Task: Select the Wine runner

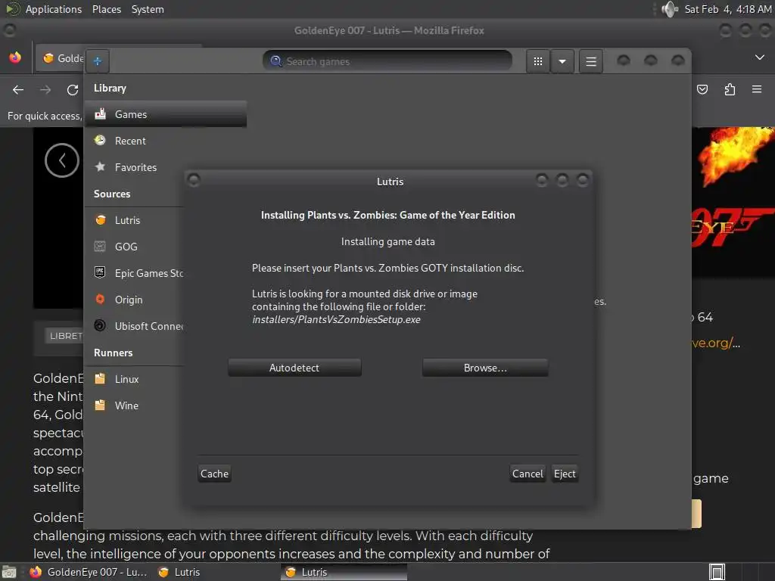Action: (x=135, y=405)
